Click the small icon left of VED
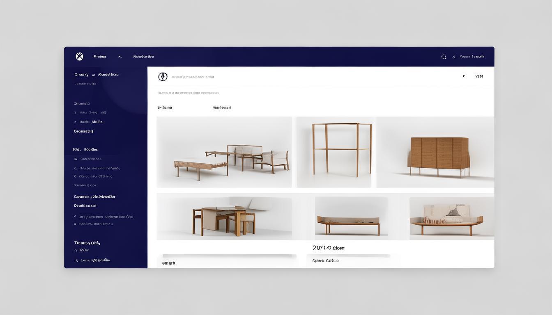 pos(464,76)
